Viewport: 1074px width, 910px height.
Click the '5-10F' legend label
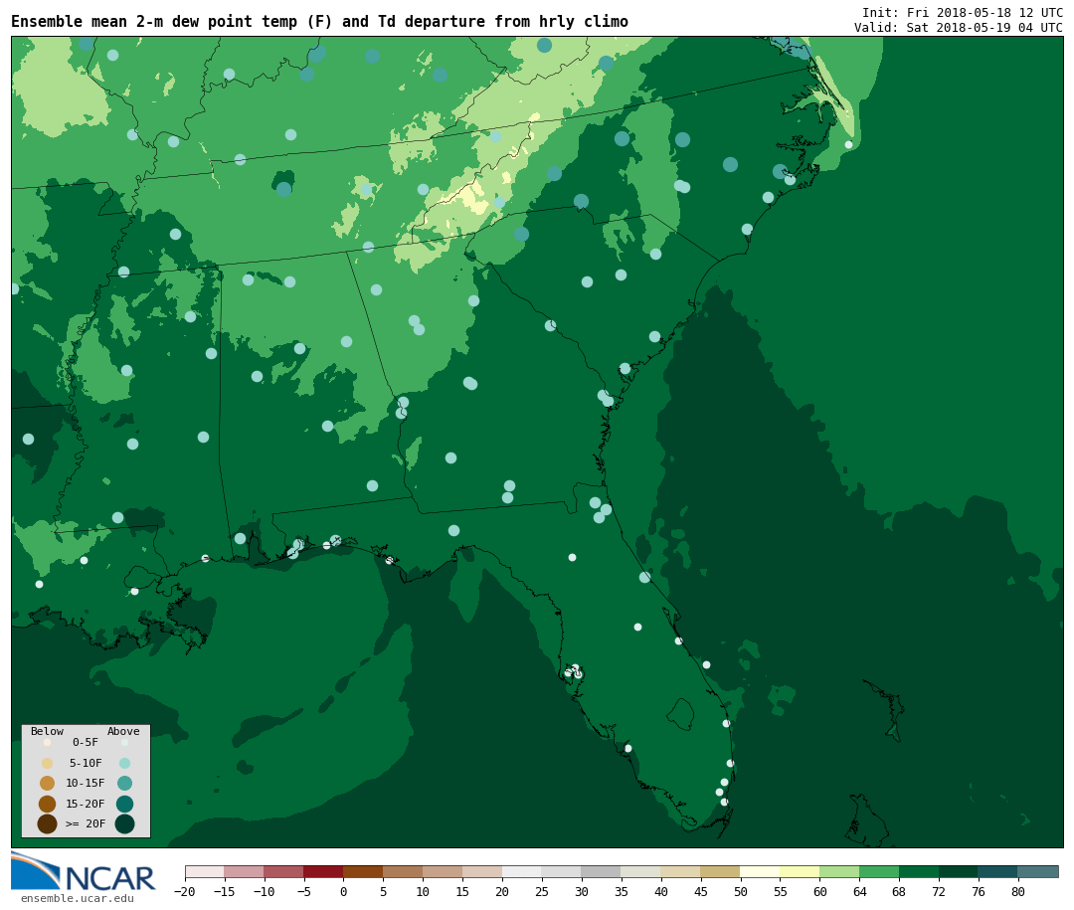click(86, 763)
